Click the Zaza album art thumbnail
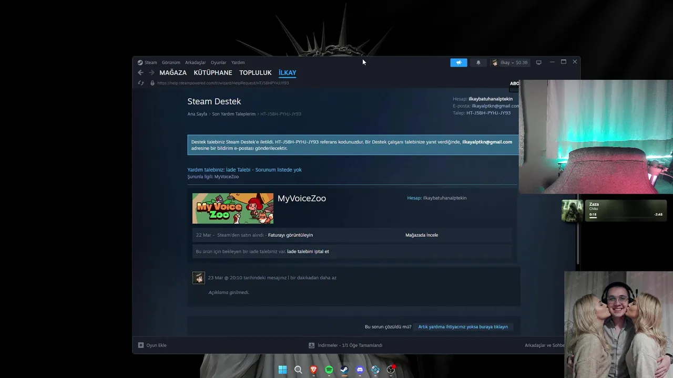The width and height of the screenshot is (673, 378). click(x=572, y=211)
